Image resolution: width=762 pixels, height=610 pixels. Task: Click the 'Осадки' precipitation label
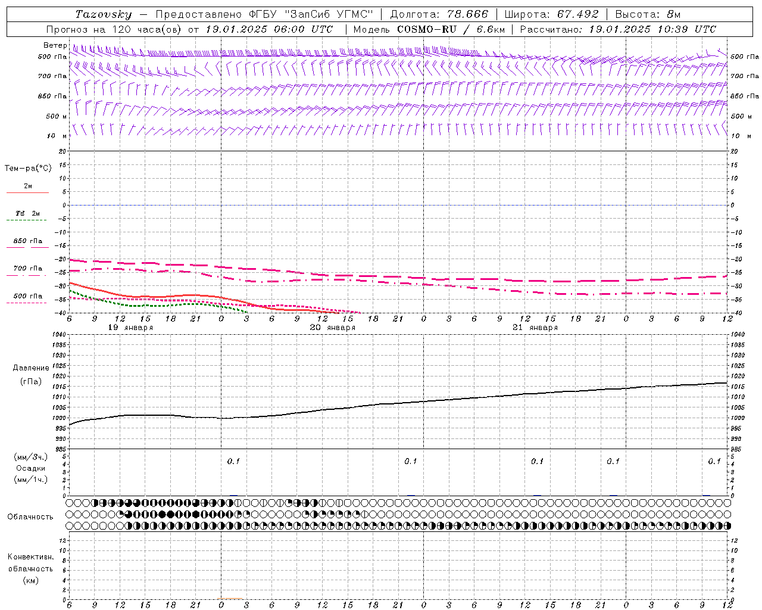pyautogui.click(x=31, y=468)
